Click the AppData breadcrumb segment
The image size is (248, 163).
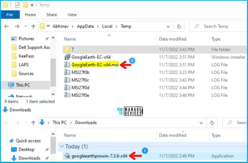tap(85, 26)
